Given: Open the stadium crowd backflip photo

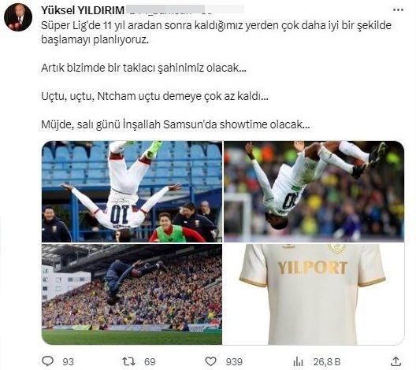Looking at the screenshot, I should click(132, 294).
